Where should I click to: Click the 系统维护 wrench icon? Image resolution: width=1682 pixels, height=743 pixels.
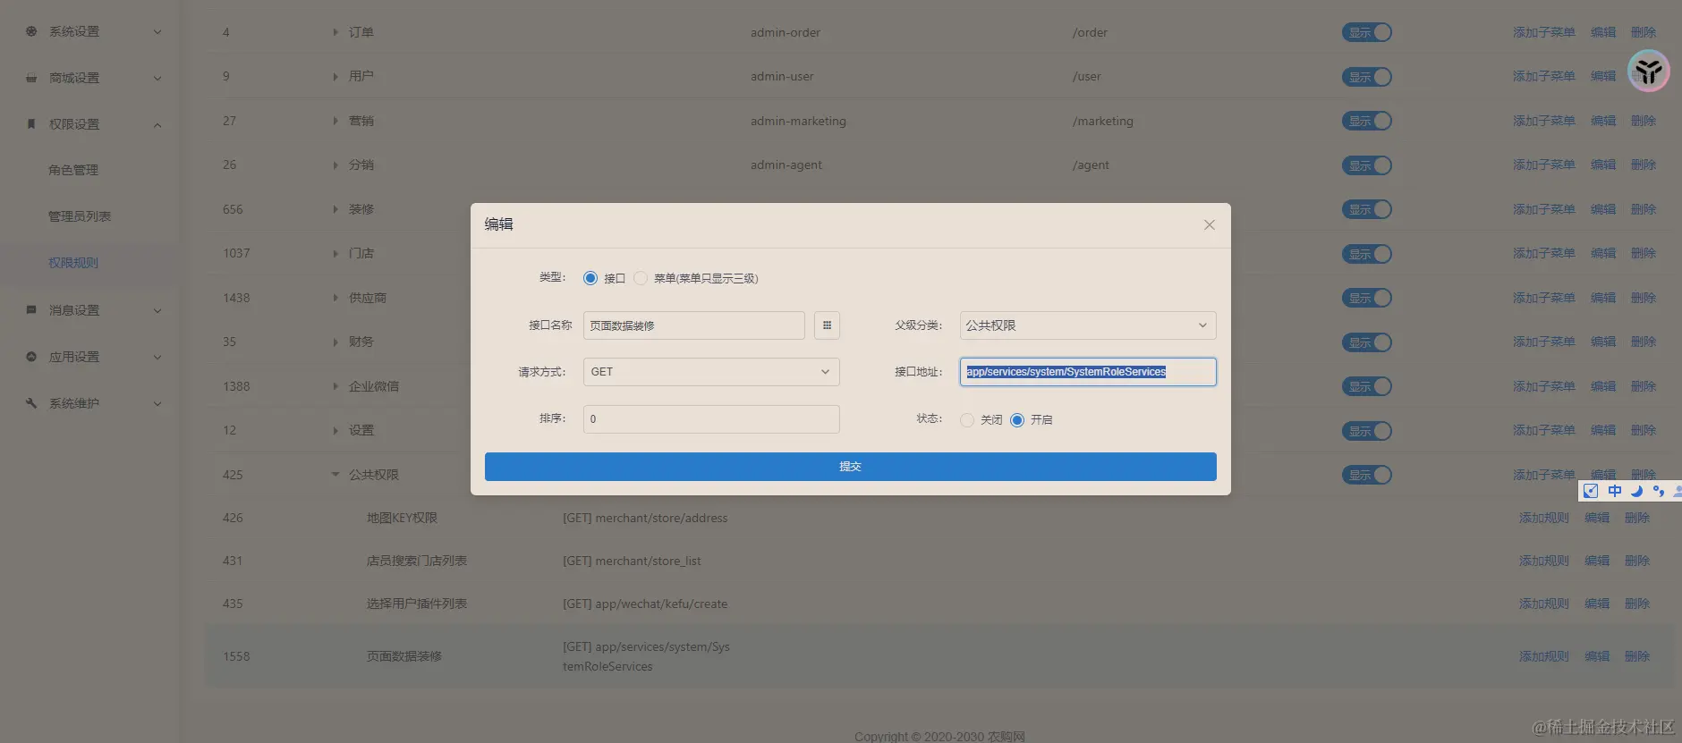pyautogui.click(x=31, y=403)
